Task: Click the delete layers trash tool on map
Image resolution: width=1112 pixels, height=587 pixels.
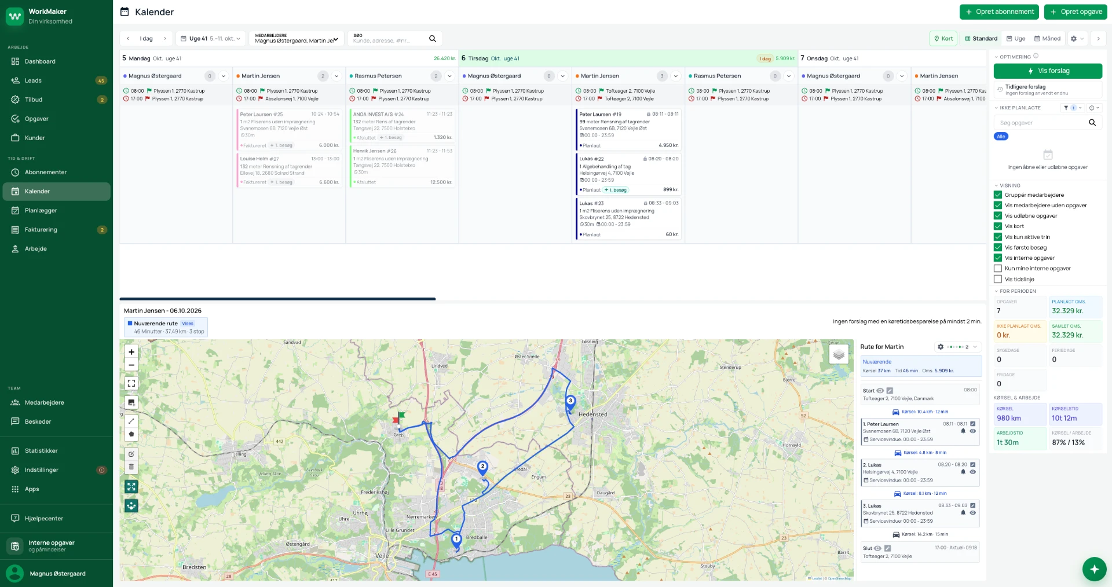Action: 131,467
